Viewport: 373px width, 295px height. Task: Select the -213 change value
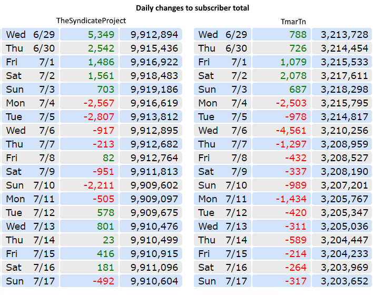pyautogui.click(x=103, y=144)
